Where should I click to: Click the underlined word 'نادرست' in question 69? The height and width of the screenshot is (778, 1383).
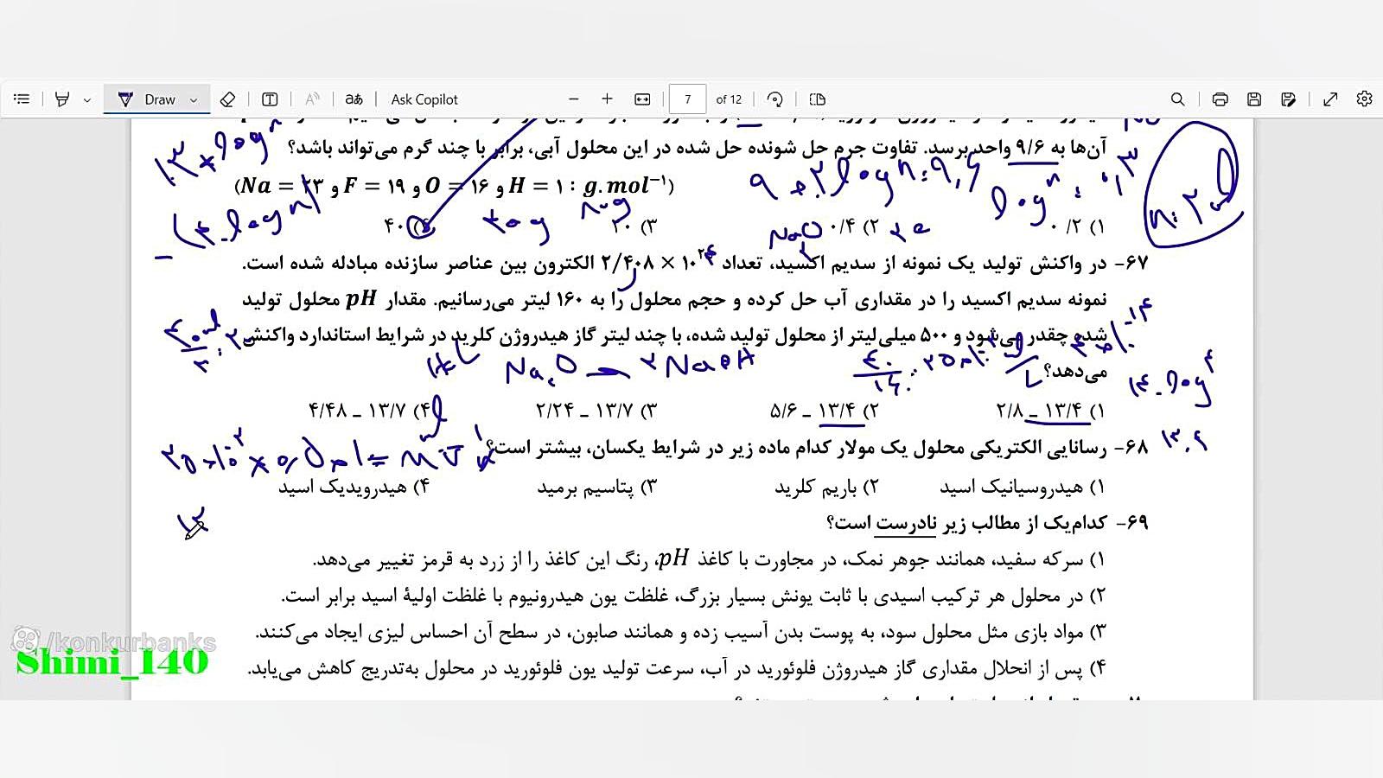pos(906,524)
